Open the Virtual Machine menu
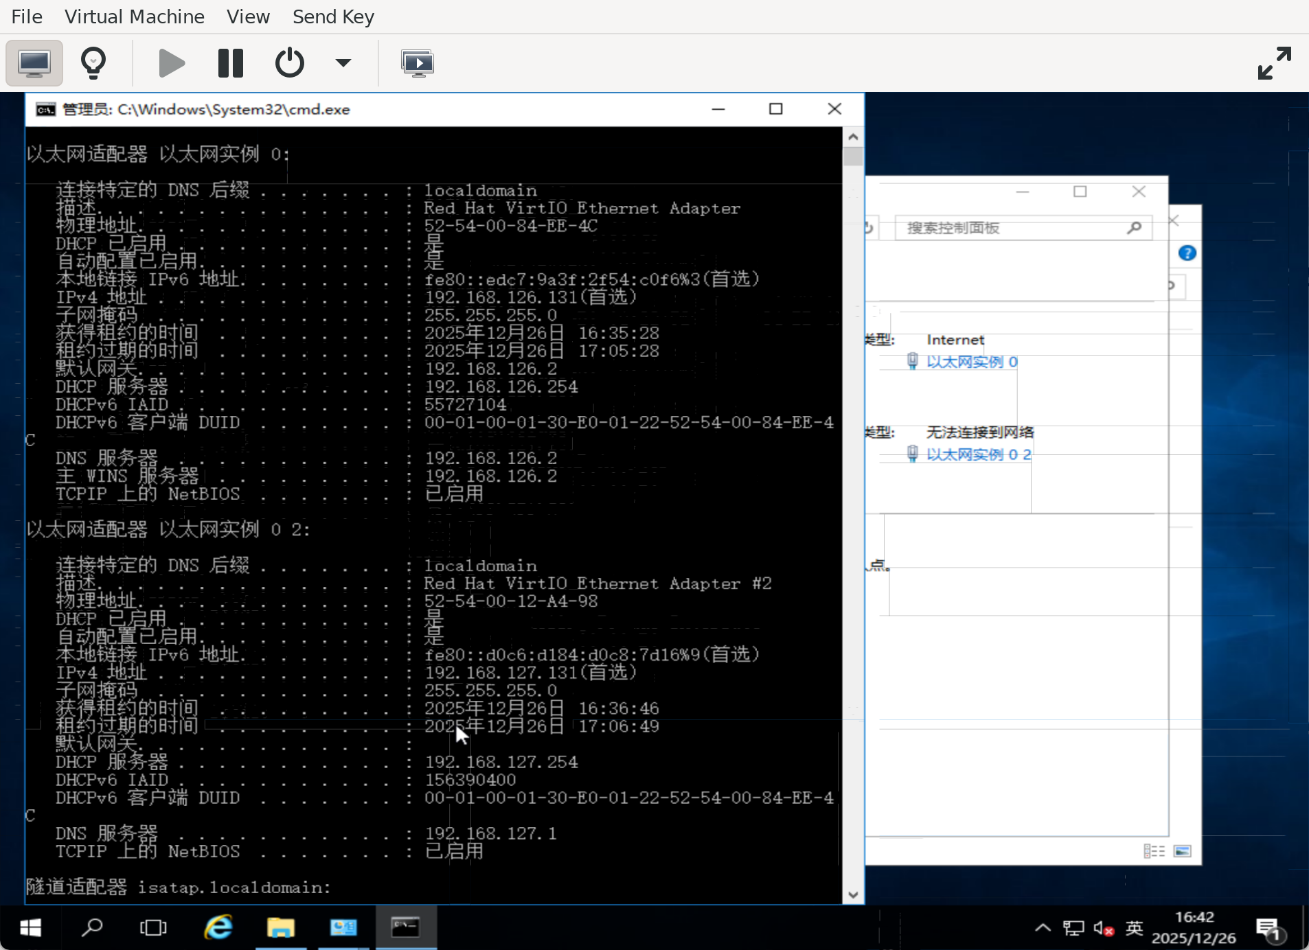The image size is (1309, 950). (135, 16)
